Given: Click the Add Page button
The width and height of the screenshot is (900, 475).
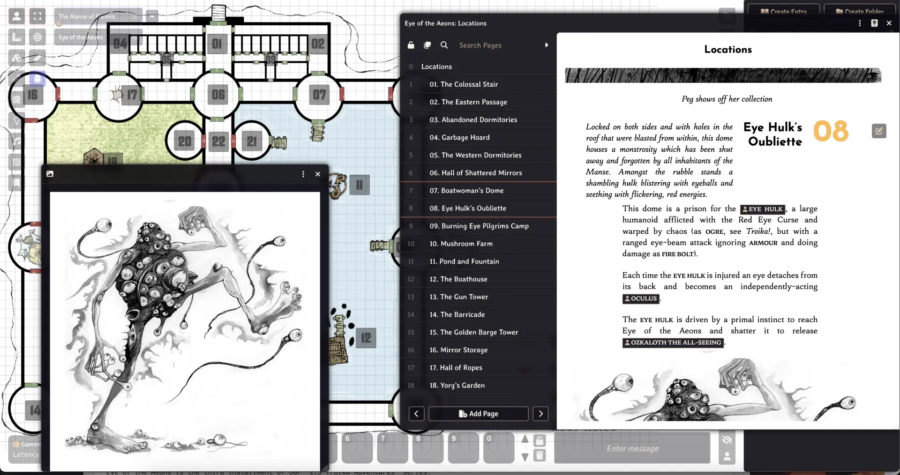Looking at the screenshot, I should [x=478, y=414].
